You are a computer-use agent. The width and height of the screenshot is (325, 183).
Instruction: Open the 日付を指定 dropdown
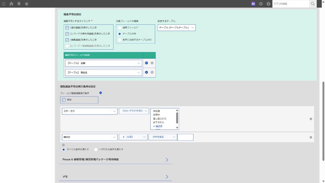click(163, 137)
